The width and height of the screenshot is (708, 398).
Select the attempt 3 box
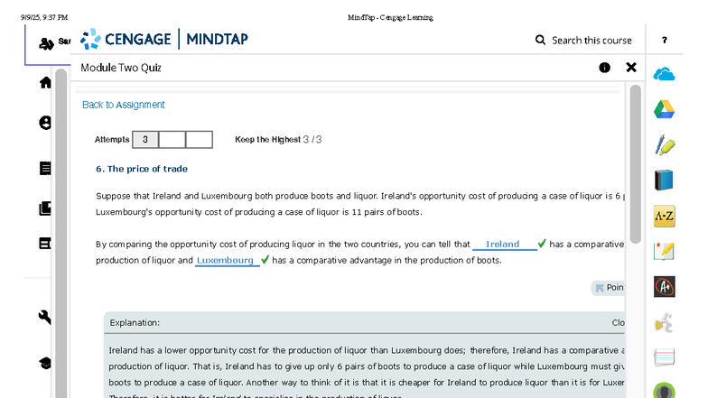tap(145, 140)
